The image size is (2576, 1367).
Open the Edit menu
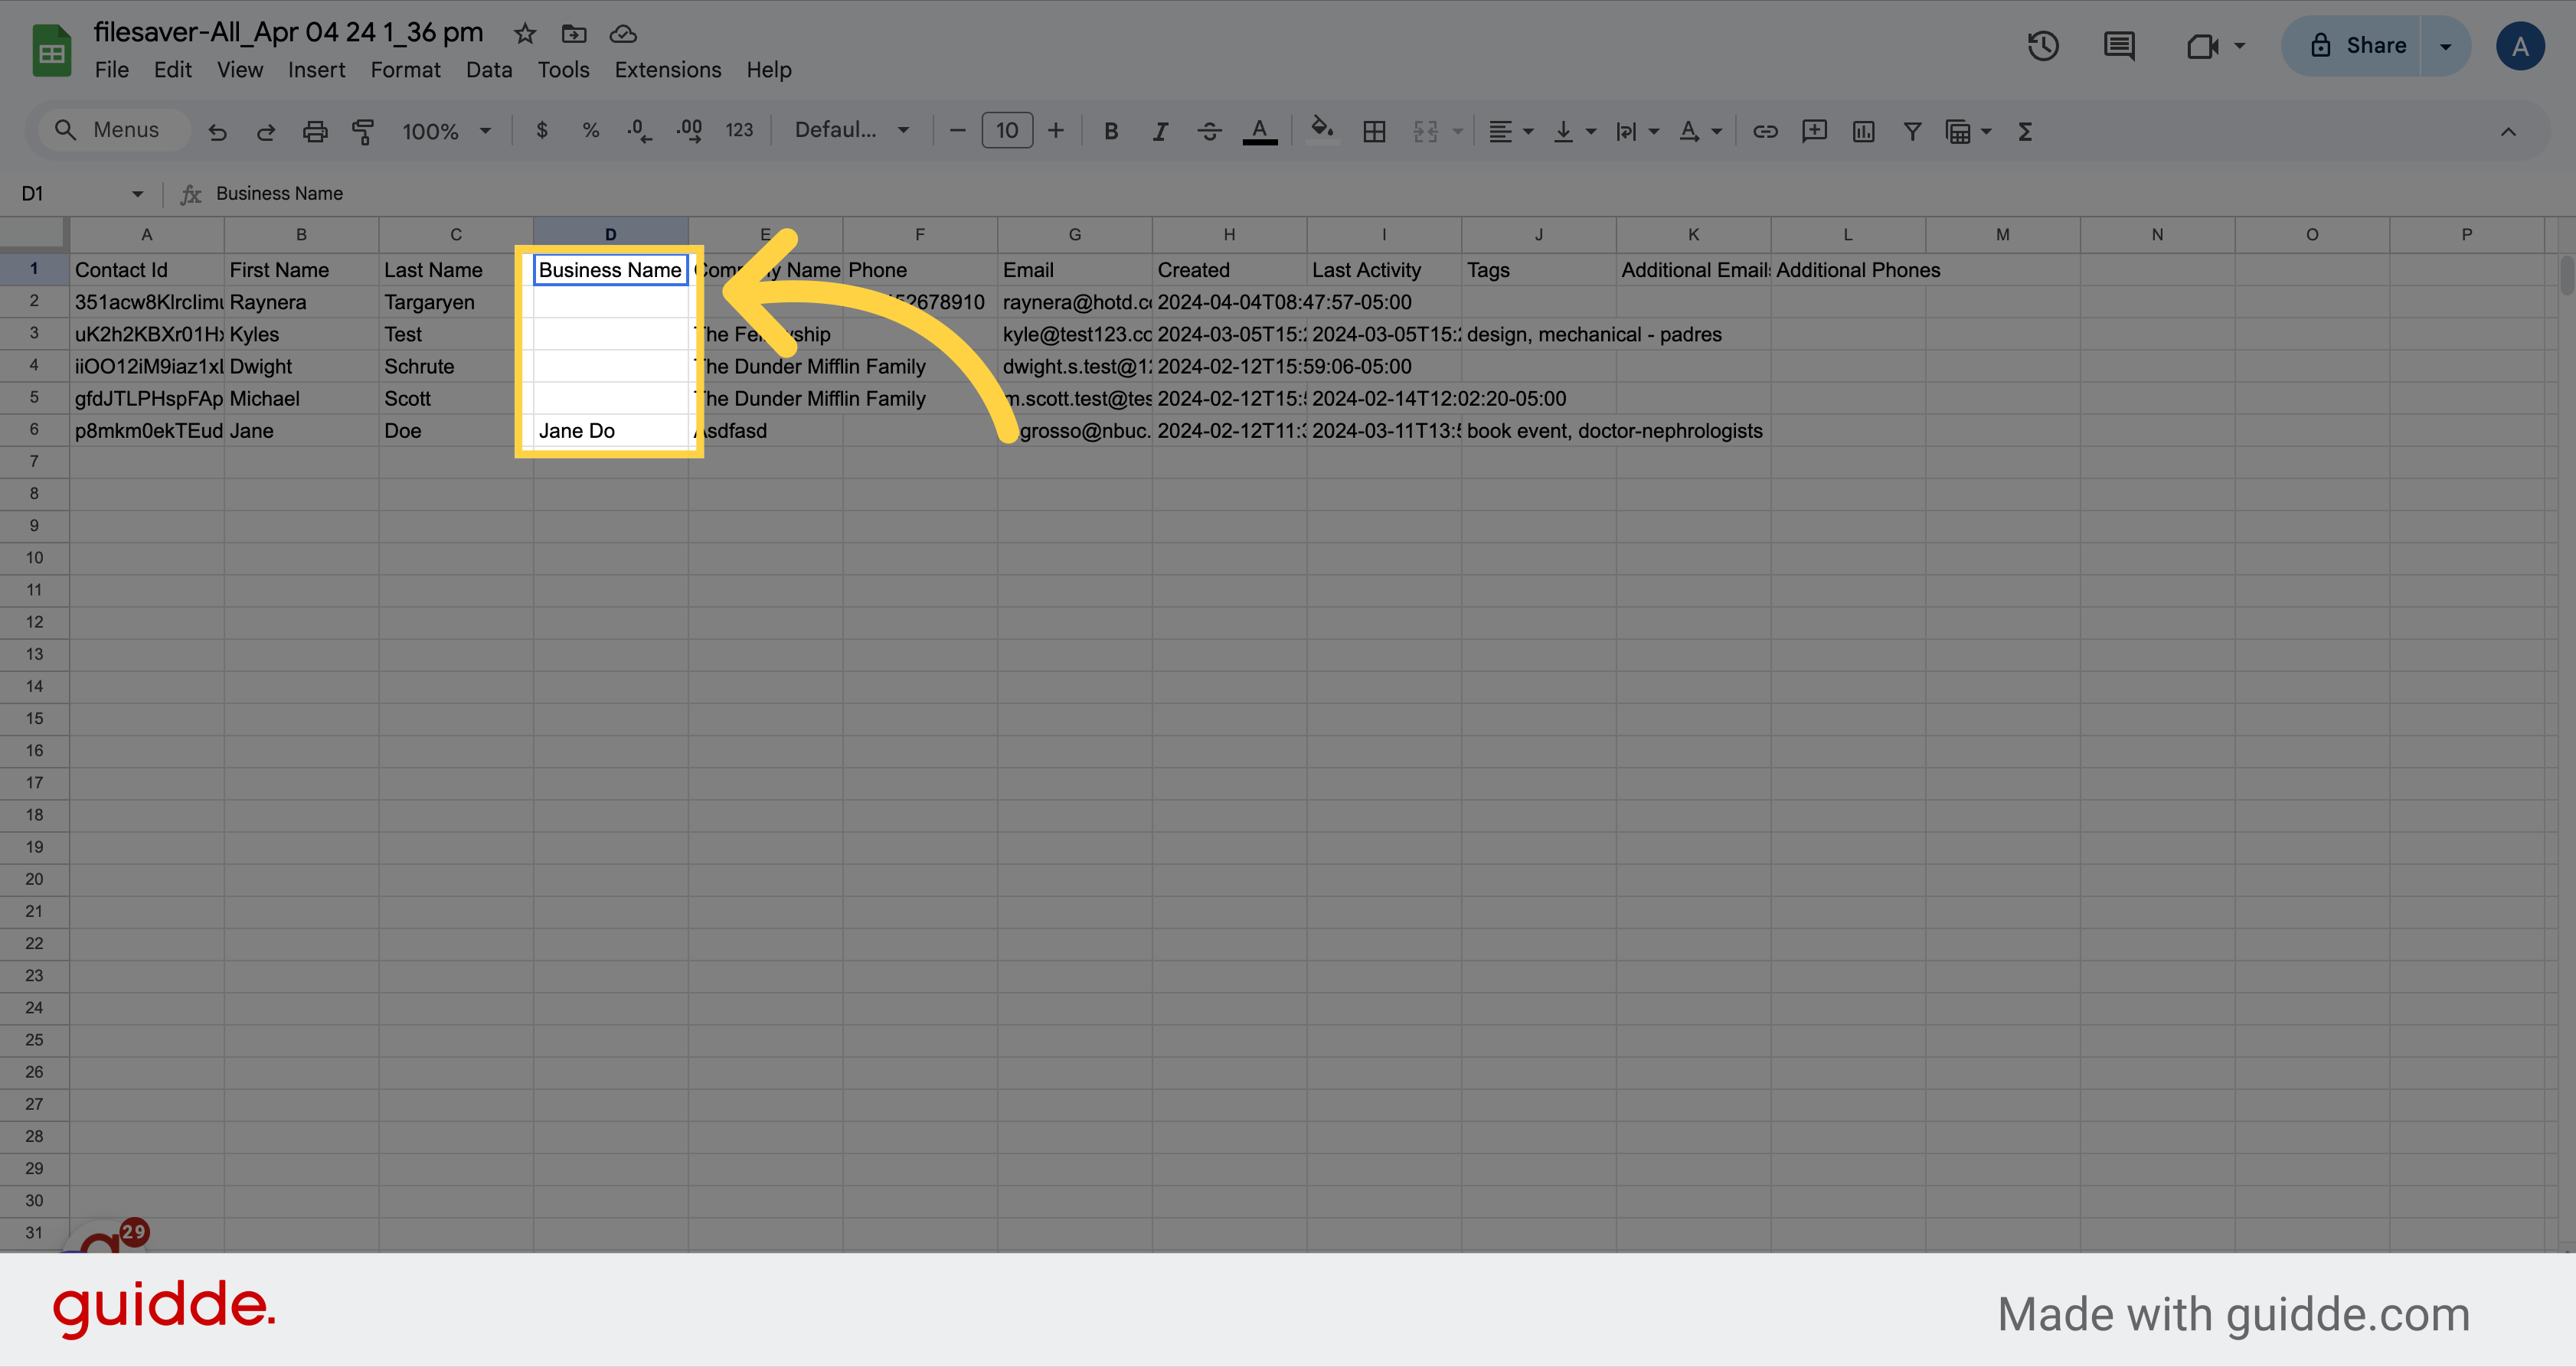pos(172,70)
